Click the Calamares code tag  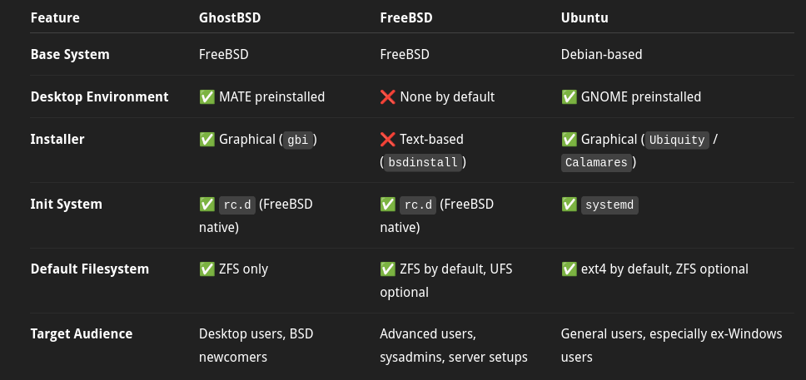click(596, 163)
